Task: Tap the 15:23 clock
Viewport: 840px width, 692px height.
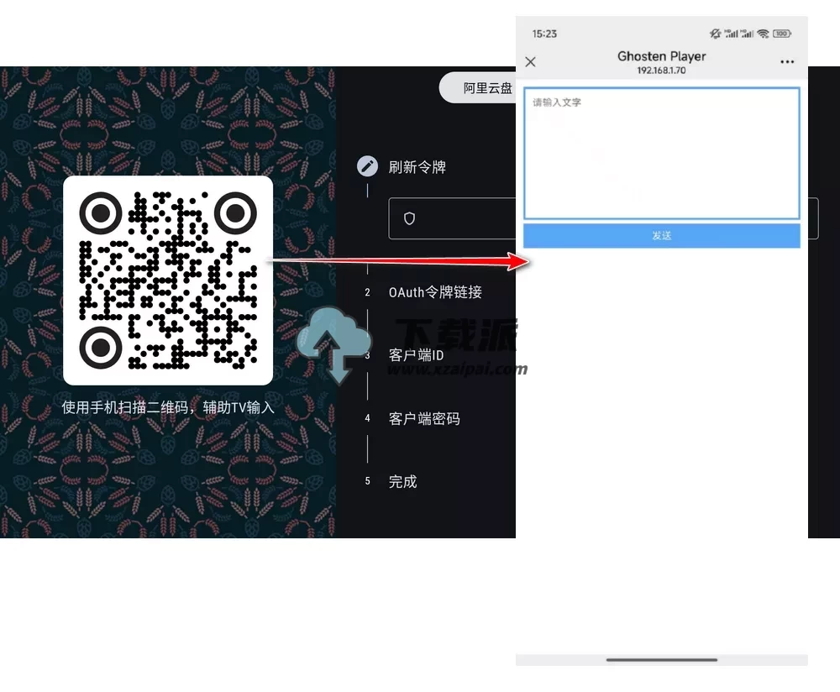Action: pyautogui.click(x=544, y=34)
